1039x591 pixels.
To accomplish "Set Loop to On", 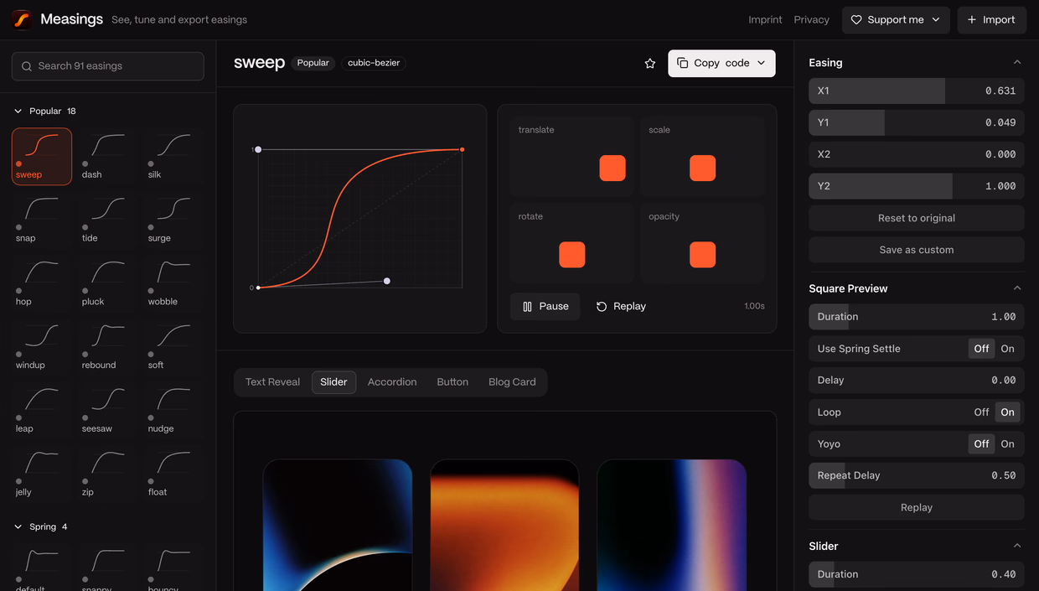I will (x=1007, y=412).
